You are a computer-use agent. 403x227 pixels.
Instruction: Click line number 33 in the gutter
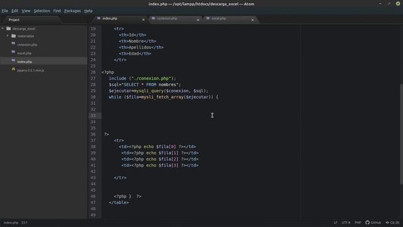coord(93,115)
